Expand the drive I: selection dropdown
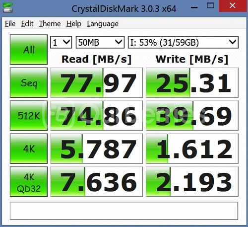Image resolution: width=248 pixels, height=227 pixels. [183, 42]
